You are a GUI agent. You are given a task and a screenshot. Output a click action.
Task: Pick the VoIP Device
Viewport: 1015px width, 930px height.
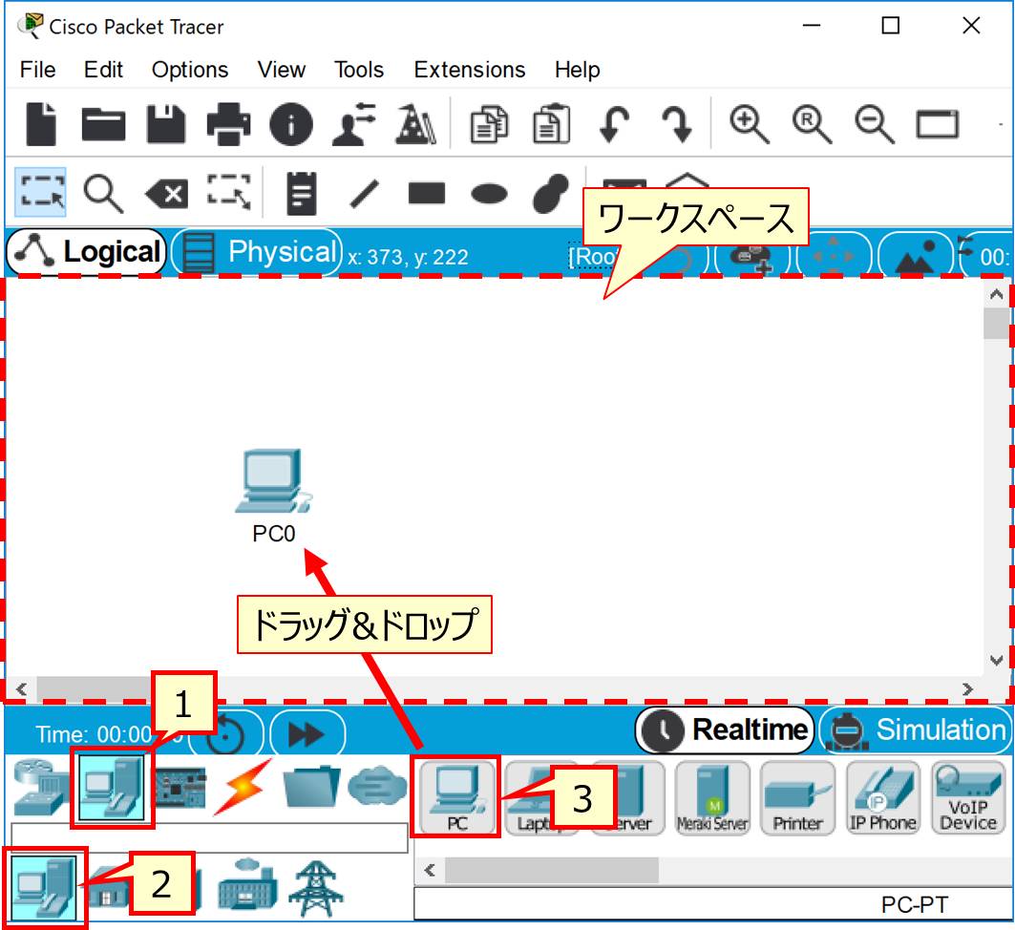(968, 798)
